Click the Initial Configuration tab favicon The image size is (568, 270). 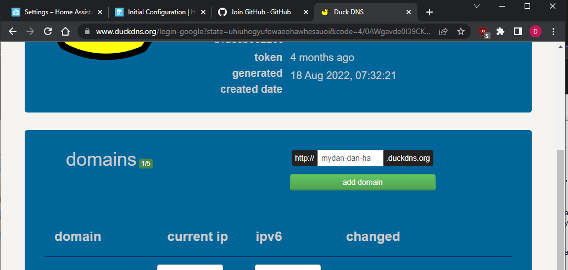(x=119, y=12)
